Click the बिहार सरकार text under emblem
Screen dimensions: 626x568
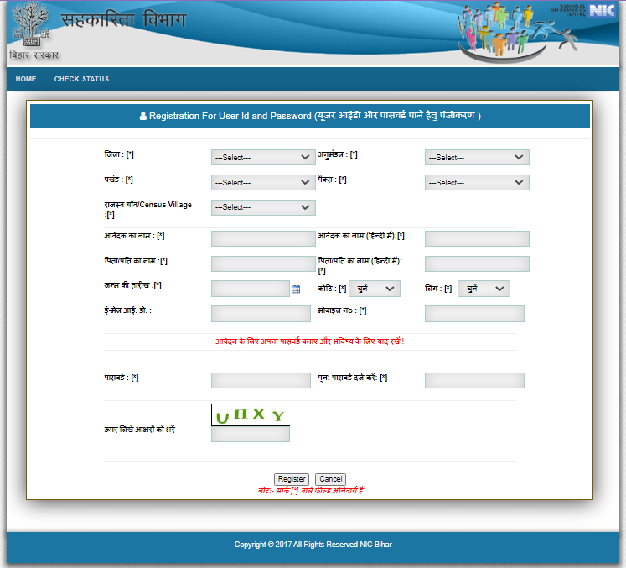pyautogui.click(x=34, y=55)
